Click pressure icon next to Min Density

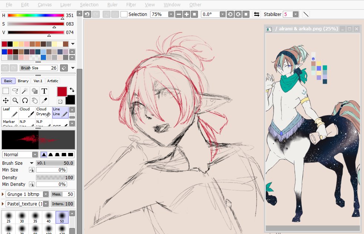[x=32, y=184]
